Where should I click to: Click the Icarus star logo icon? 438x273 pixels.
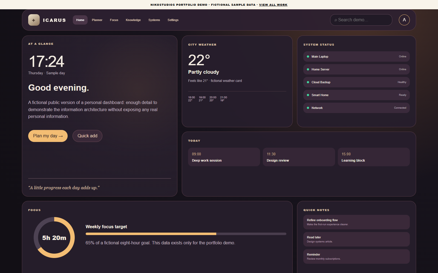coord(34,20)
